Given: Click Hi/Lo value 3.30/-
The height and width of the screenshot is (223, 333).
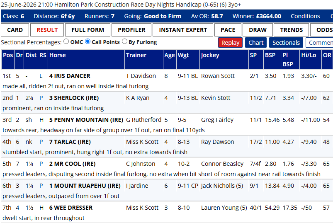Looking at the screenshot, I should tap(309, 76).
